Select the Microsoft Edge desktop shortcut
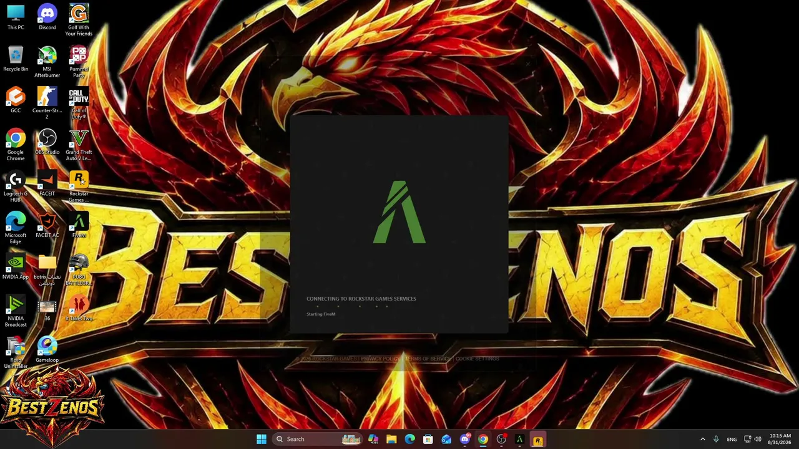 click(16, 228)
